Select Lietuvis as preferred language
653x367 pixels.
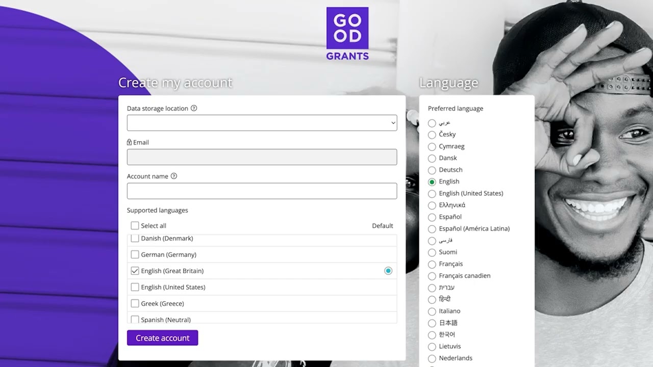coord(432,347)
